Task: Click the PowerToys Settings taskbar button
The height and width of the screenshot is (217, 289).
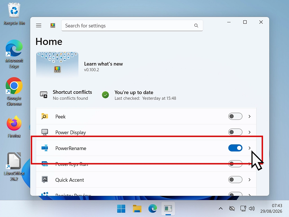Action: (x=168, y=209)
